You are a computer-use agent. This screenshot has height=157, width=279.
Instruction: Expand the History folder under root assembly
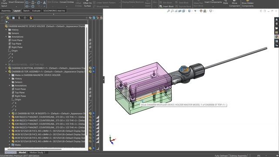(x=6, y=30)
